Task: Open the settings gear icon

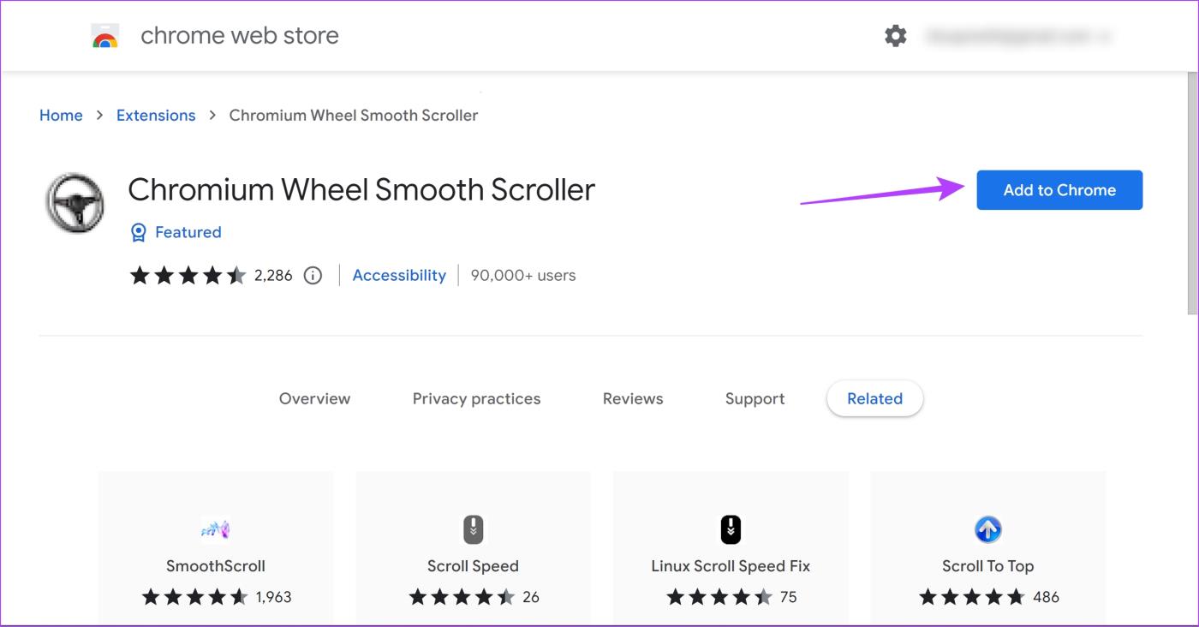Action: point(895,35)
